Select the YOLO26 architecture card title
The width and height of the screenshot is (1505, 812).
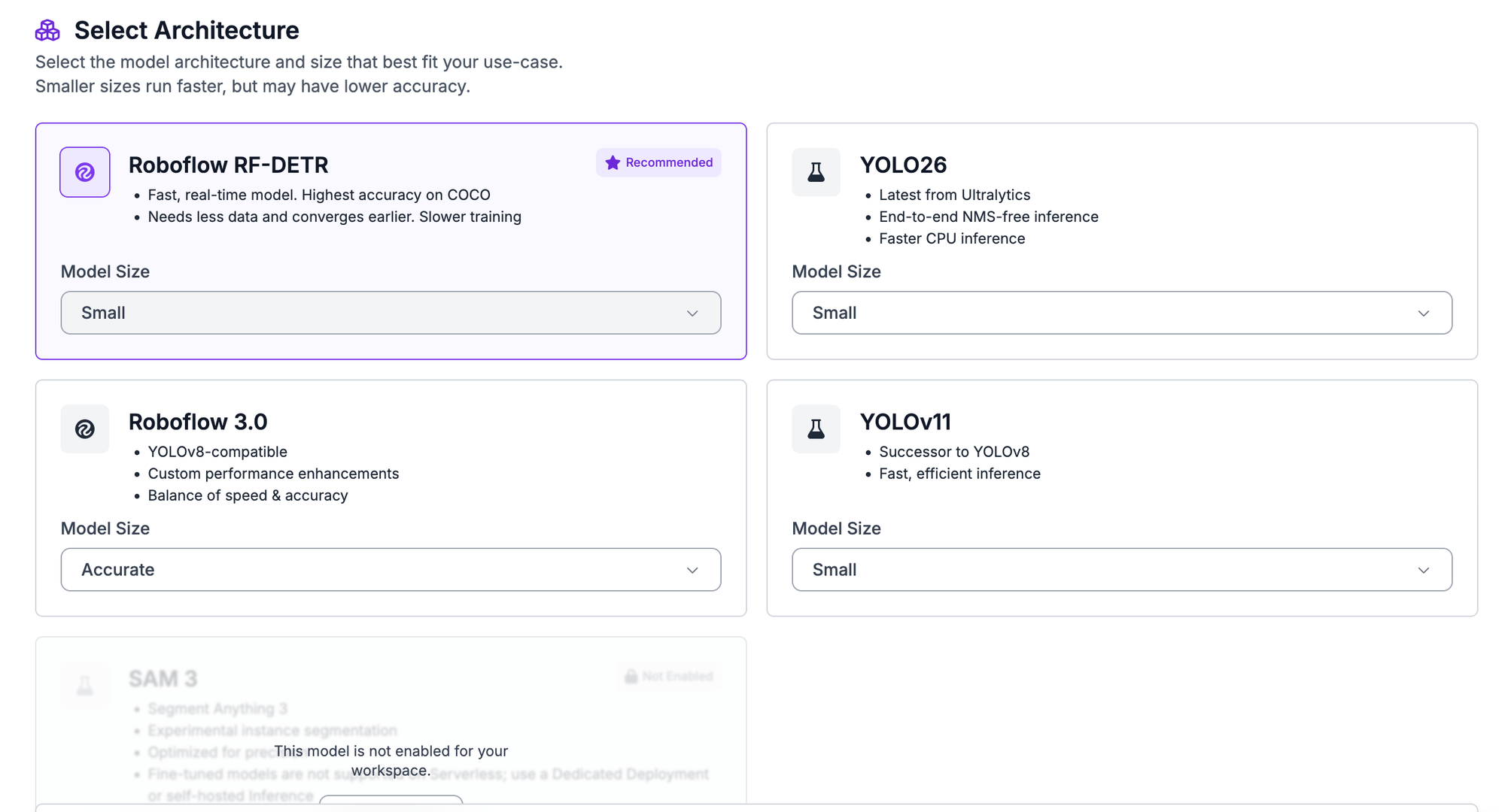coord(903,165)
